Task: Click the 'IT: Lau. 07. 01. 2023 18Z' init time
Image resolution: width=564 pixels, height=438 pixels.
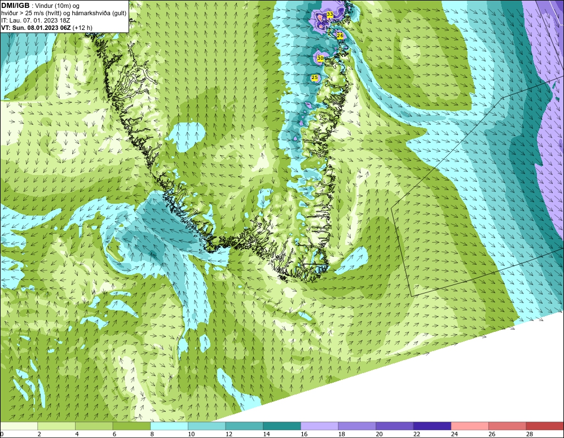Action: coord(36,20)
